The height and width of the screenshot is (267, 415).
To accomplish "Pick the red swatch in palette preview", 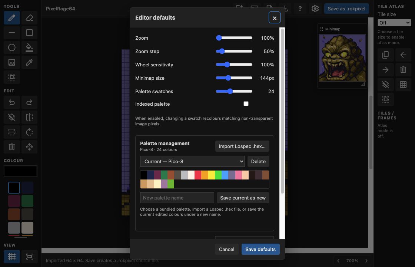I will coord(198,175).
